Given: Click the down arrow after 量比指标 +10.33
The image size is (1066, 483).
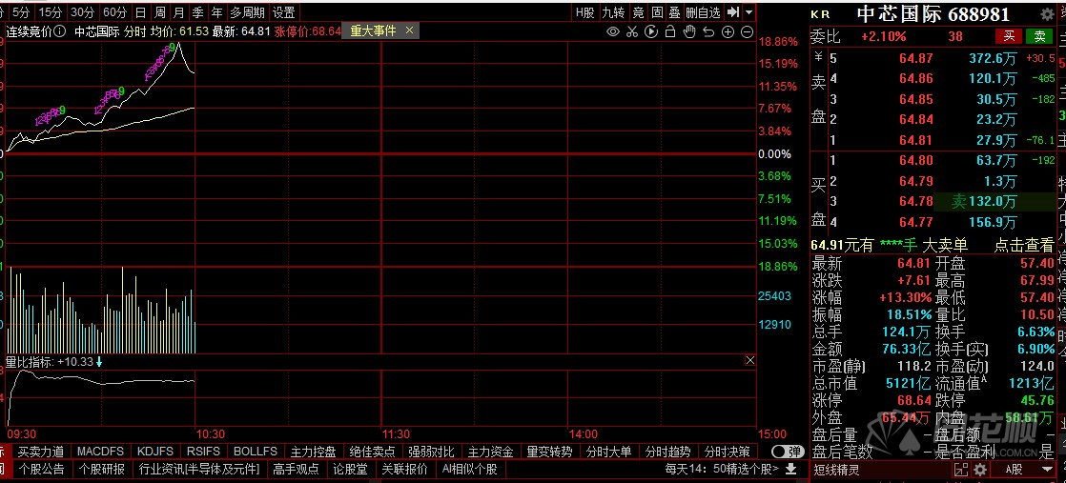Looking at the screenshot, I should click(99, 362).
